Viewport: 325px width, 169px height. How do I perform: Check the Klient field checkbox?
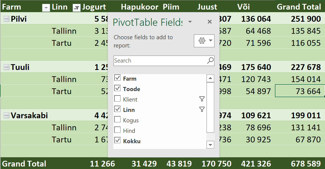pos(118,99)
